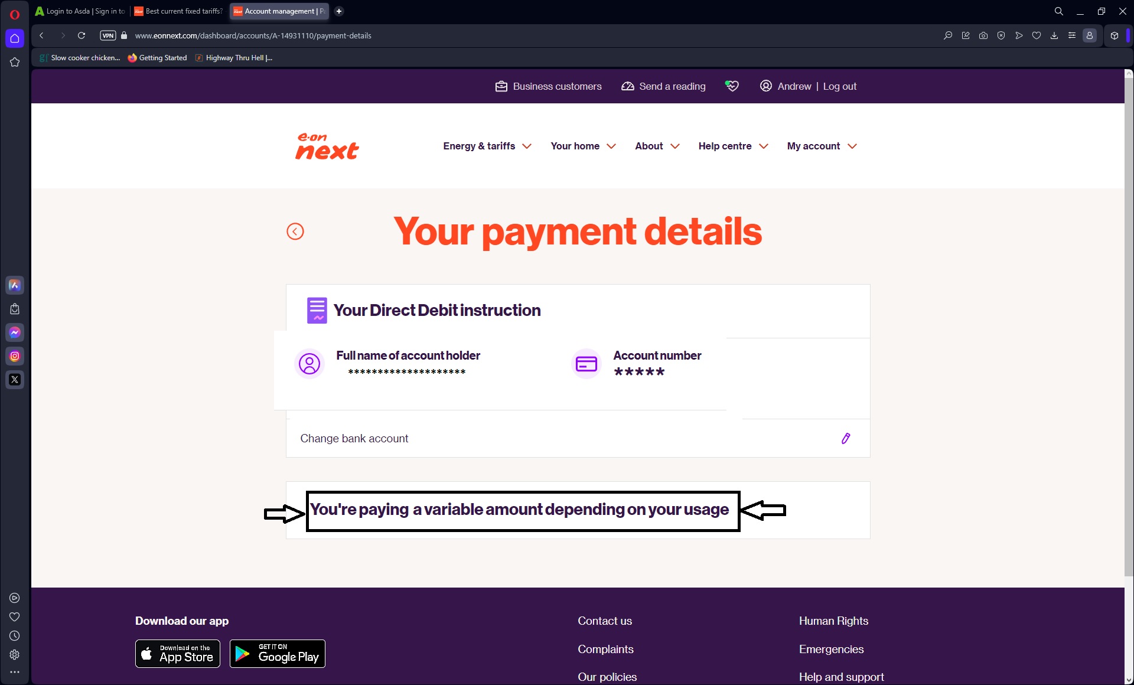Click the account number card icon
The image size is (1134, 685).
click(586, 363)
